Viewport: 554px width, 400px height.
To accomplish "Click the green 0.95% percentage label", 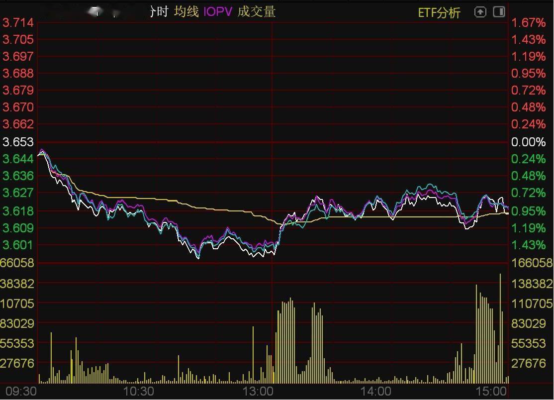I will click(528, 211).
